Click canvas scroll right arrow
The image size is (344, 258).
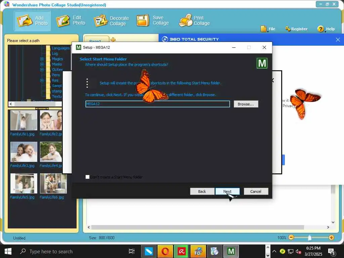[x=328, y=227]
